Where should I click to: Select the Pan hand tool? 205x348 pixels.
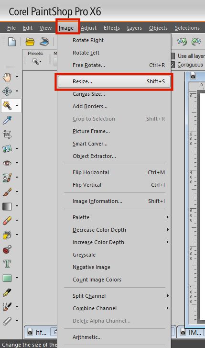pos(7,77)
